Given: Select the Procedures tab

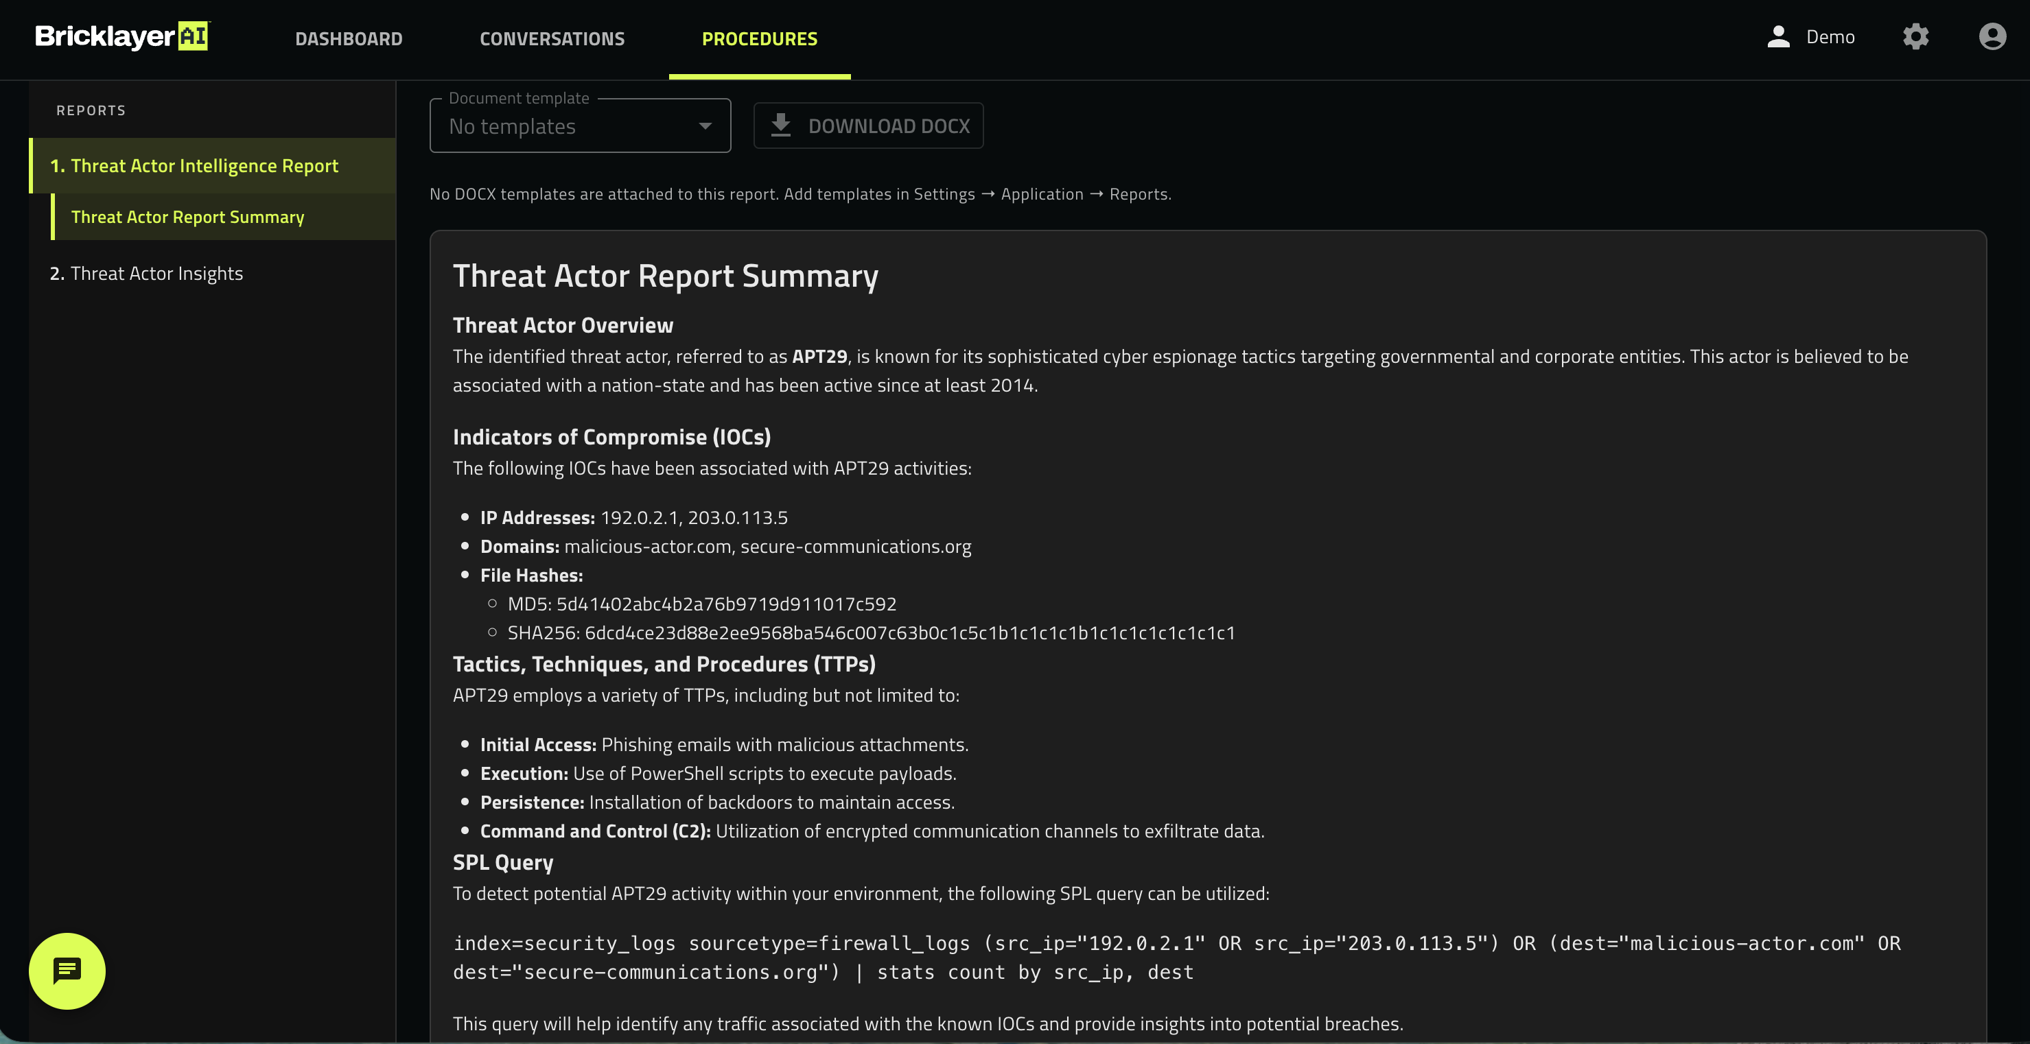Looking at the screenshot, I should point(760,38).
